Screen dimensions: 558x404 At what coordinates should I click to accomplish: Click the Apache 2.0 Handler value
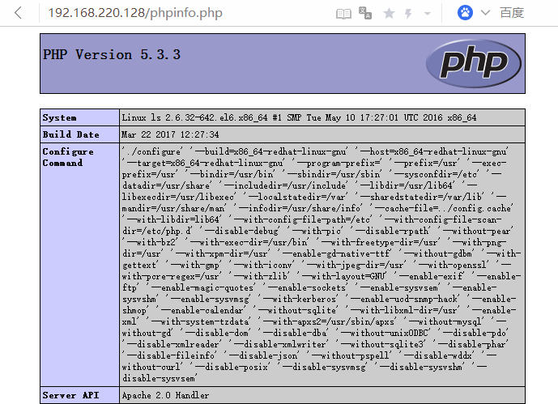[x=165, y=395]
